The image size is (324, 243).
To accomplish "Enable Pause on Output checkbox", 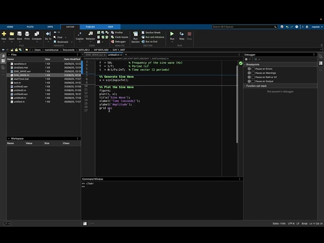I will click(x=253, y=81).
